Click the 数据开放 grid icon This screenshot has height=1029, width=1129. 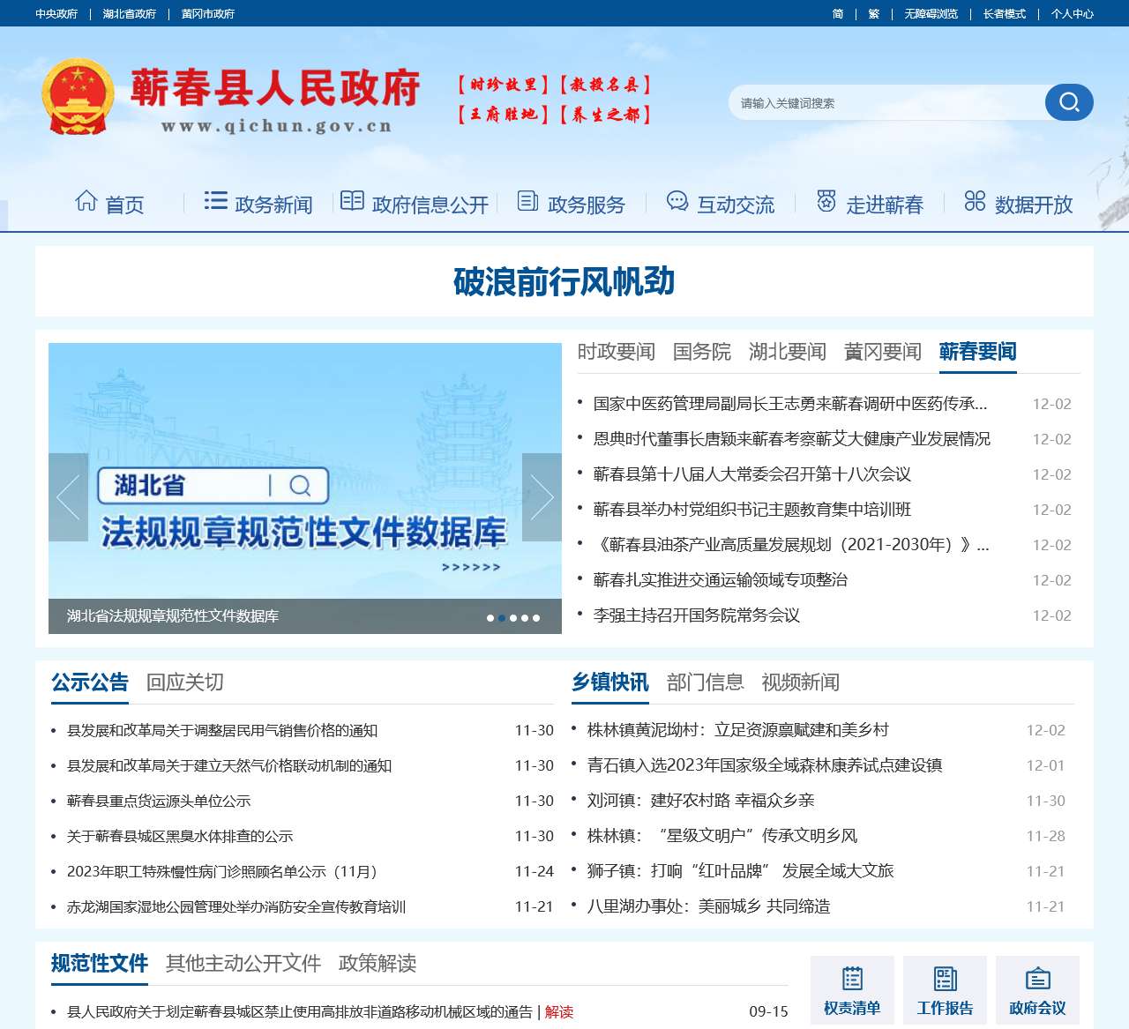(974, 201)
